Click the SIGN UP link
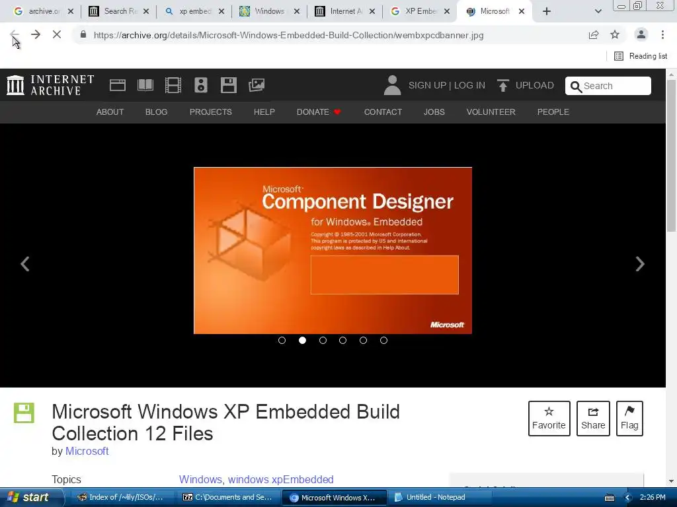This screenshot has height=507, width=677. point(427,85)
